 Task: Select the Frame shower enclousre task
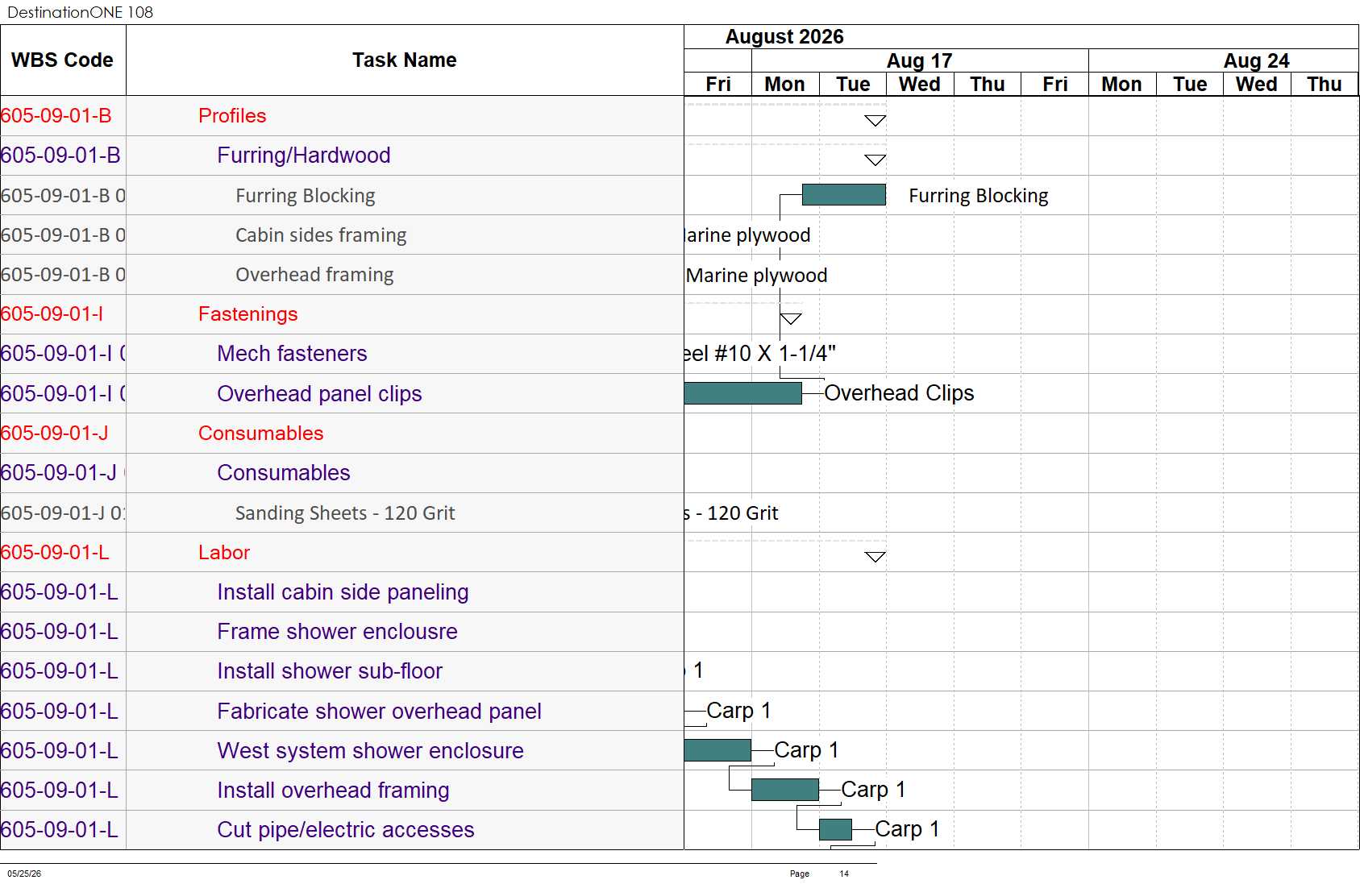337,632
